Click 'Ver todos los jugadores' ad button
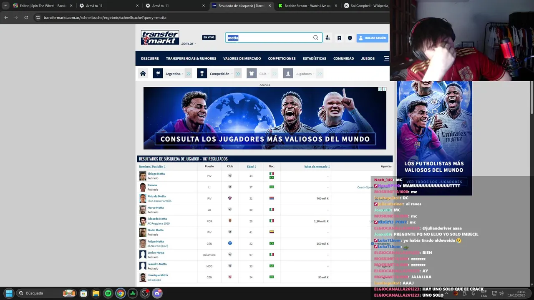Viewport: 534px width, 300px height. point(434,182)
